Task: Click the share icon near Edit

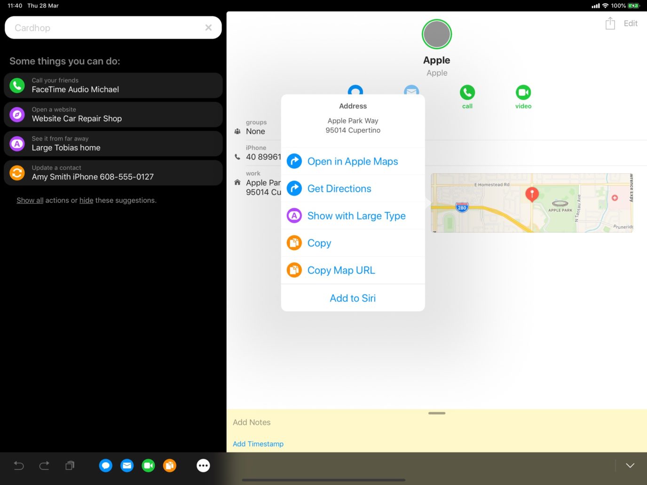Action: click(610, 23)
